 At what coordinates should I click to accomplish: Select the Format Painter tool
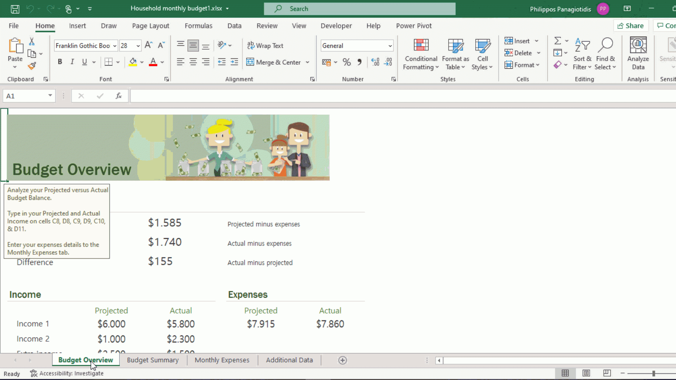pos(32,66)
